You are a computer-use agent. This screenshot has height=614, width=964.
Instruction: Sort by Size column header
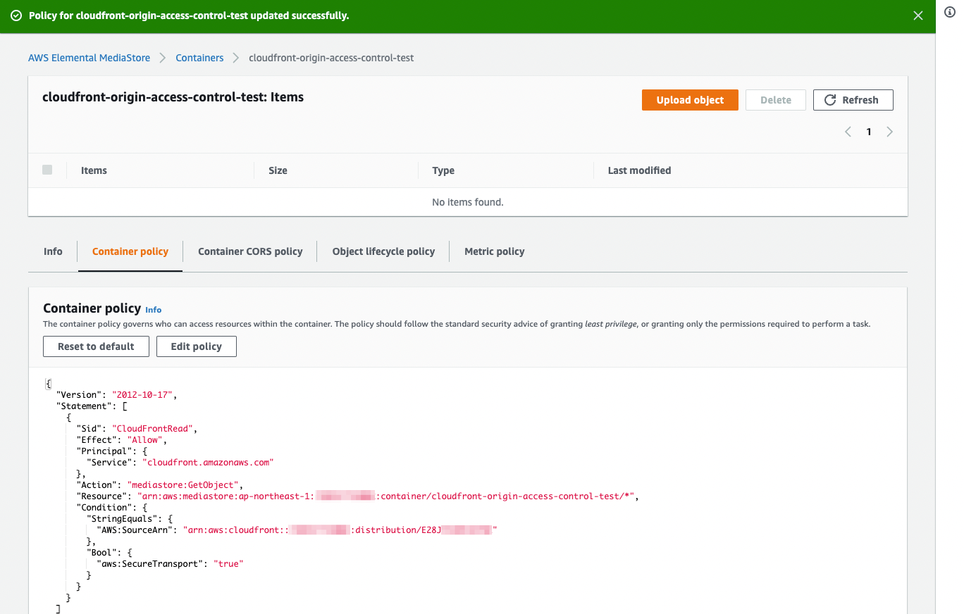278,170
